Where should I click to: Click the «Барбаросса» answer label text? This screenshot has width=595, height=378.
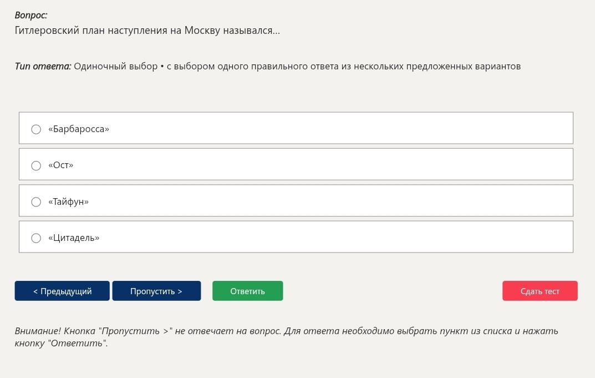(79, 129)
